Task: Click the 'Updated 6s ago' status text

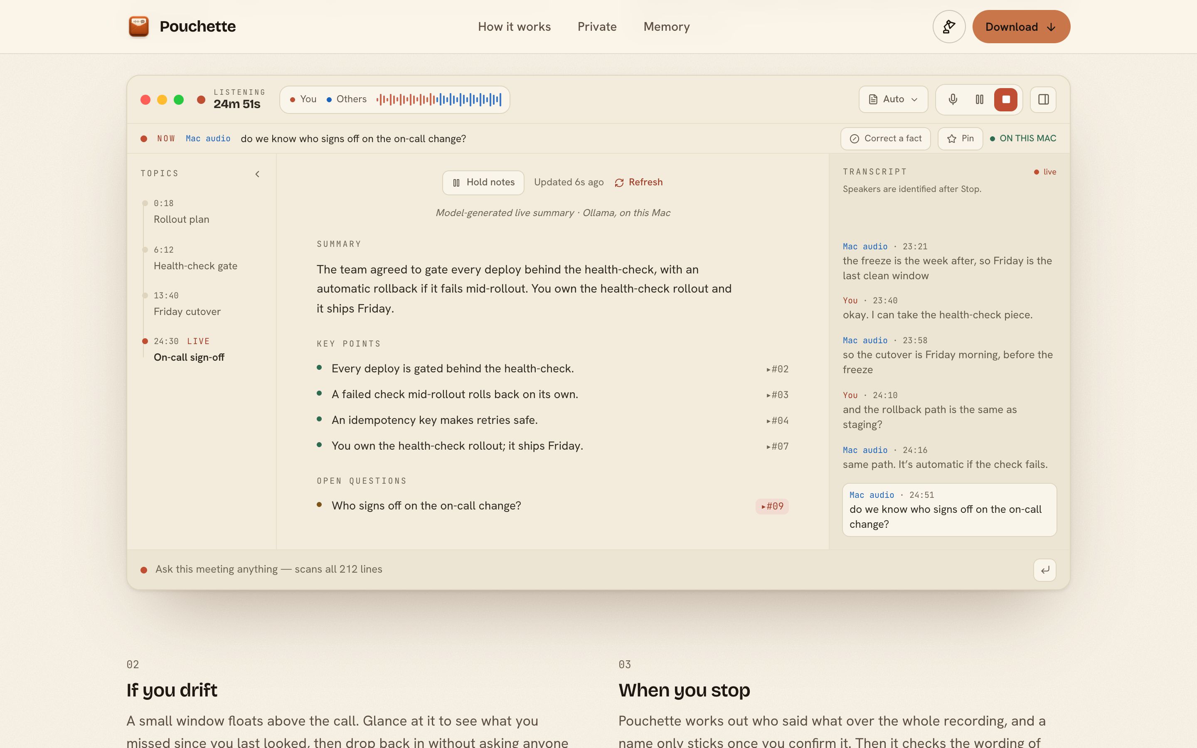Action: coord(569,182)
